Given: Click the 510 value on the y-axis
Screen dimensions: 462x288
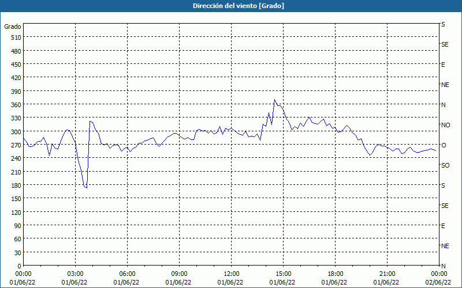Looking at the screenshot, I should (x=16, y=37).
